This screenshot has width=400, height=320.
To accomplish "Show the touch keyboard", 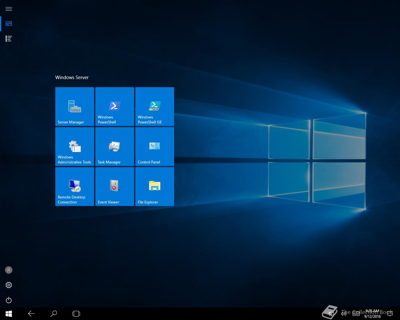I will 356,314.
